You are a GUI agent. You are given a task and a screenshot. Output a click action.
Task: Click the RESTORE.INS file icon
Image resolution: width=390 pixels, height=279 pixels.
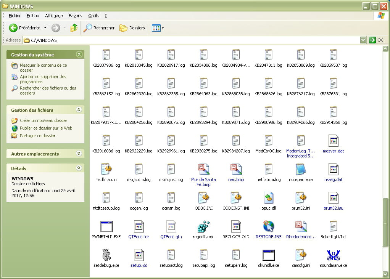(x=268, y=226)
